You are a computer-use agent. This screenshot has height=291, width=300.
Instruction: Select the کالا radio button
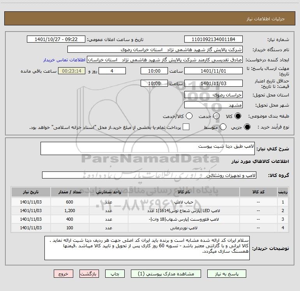click(x=238, y=116)
